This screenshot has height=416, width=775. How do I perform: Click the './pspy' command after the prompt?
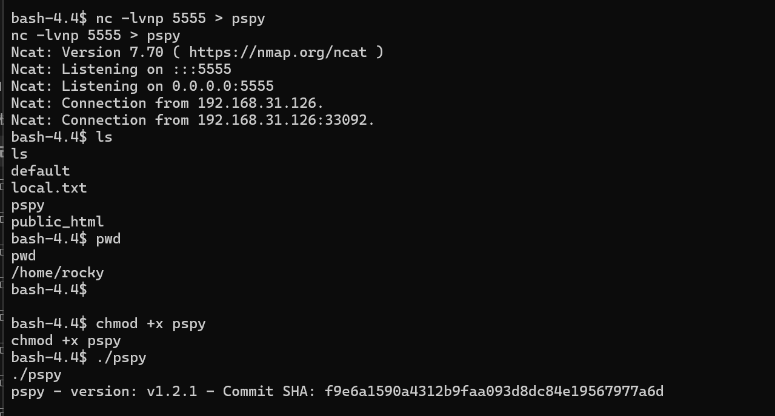[121, 357]
